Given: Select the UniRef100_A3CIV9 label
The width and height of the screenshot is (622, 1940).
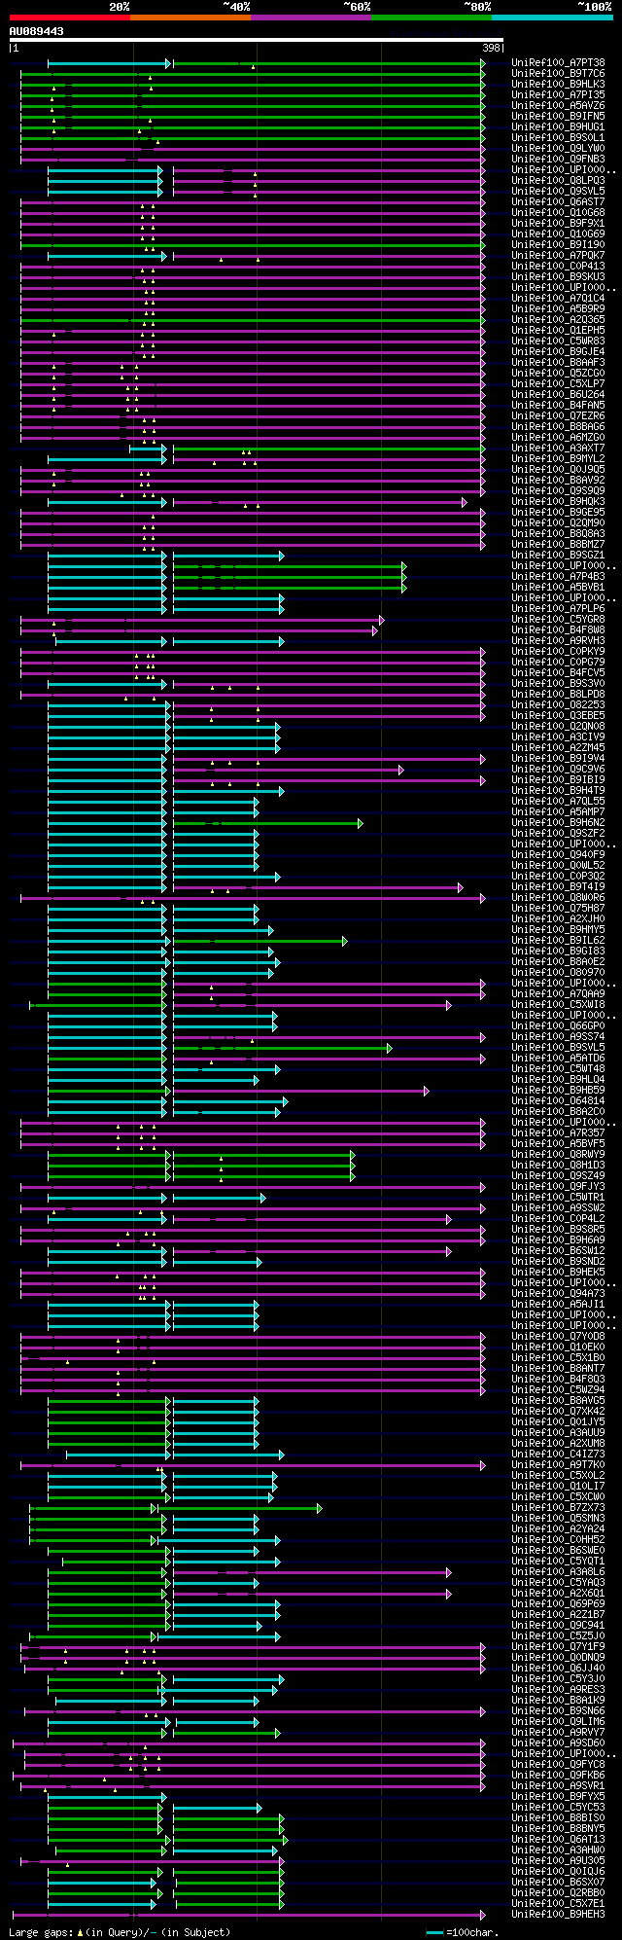Looking at the screenshot, I should tap(558, 736).
